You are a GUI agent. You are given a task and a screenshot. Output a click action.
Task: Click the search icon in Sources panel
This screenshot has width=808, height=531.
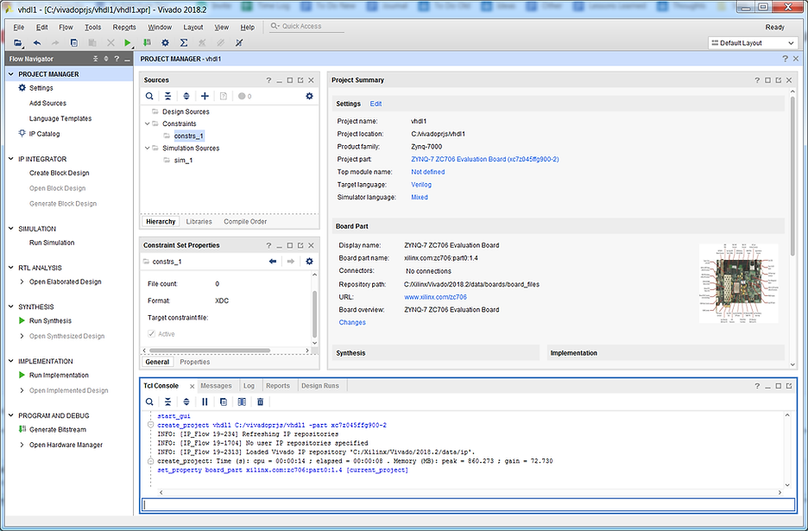tap(150, 97)
